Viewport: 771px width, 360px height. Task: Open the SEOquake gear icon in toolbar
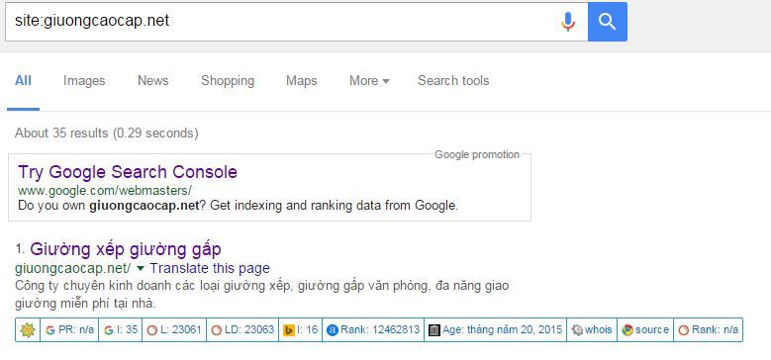(x=28, y=330)
